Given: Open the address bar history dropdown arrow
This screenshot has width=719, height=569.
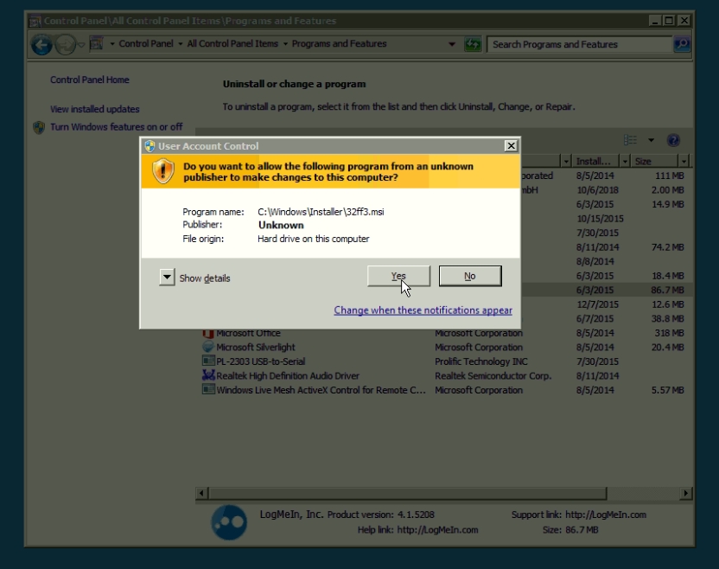Looking at the screenshot, I should coord(452,44).
